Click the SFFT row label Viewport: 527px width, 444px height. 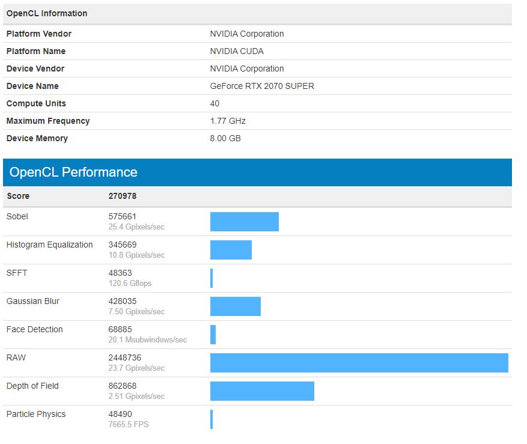coord(17,273)
